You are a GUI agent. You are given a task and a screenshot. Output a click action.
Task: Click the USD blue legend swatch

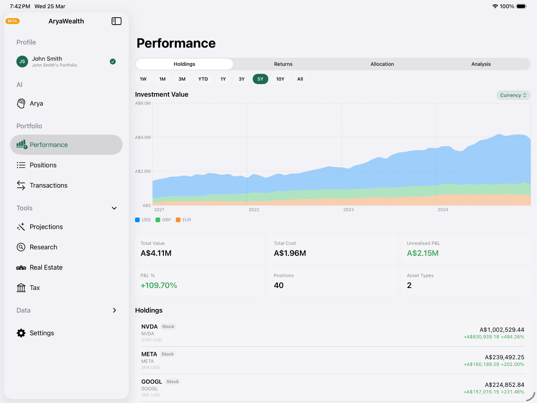pyautogui.click(x=137, y=220)
